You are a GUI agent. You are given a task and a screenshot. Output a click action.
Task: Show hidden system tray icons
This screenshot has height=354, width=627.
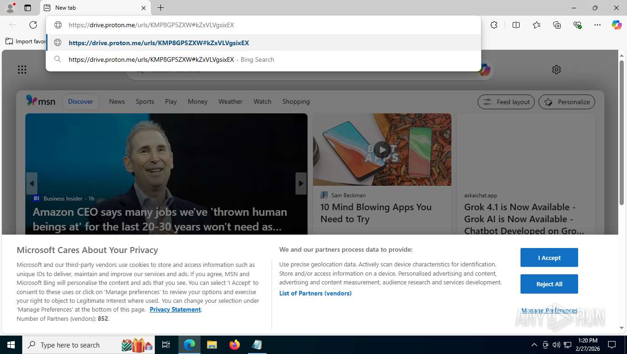534,345
